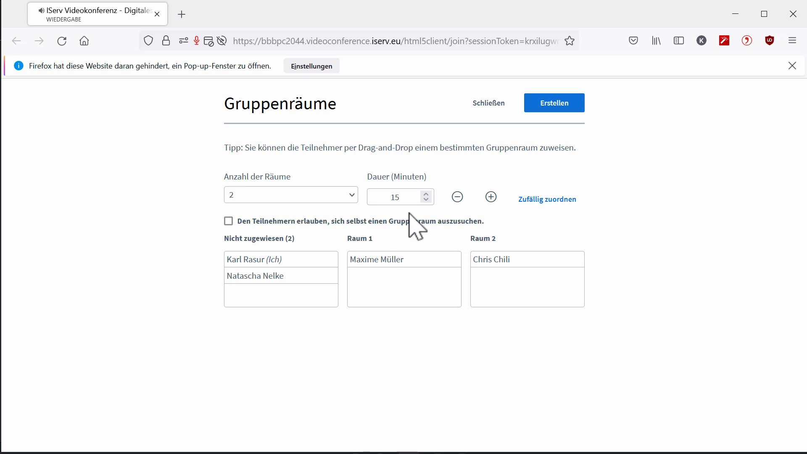
Task: Open the Firefox Library icon
Action: click(656, 40)
